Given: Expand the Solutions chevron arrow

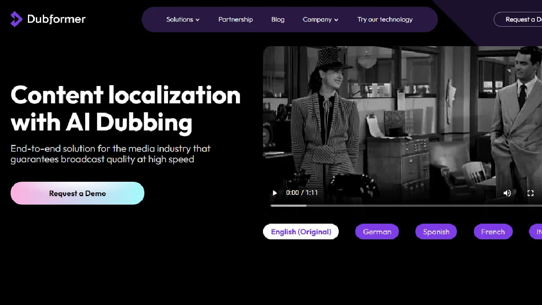Looking at the screenshot, I should tap(197, 20).
